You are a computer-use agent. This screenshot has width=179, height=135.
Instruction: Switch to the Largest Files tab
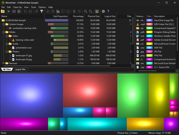(20, 69)
